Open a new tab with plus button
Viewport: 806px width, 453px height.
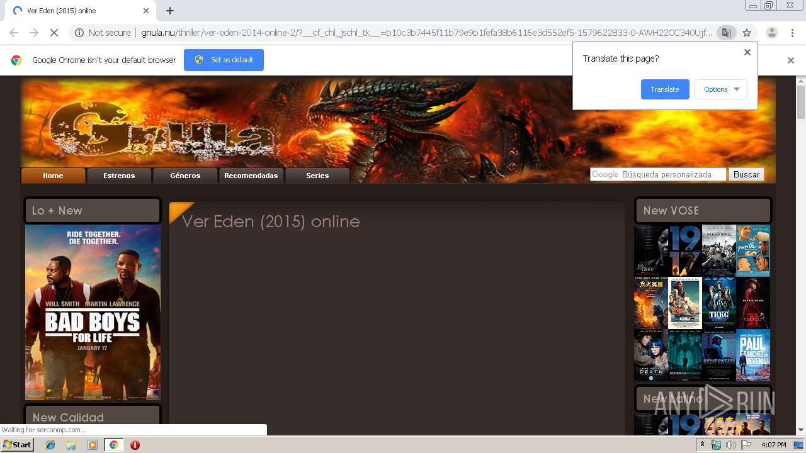[170, 11]
